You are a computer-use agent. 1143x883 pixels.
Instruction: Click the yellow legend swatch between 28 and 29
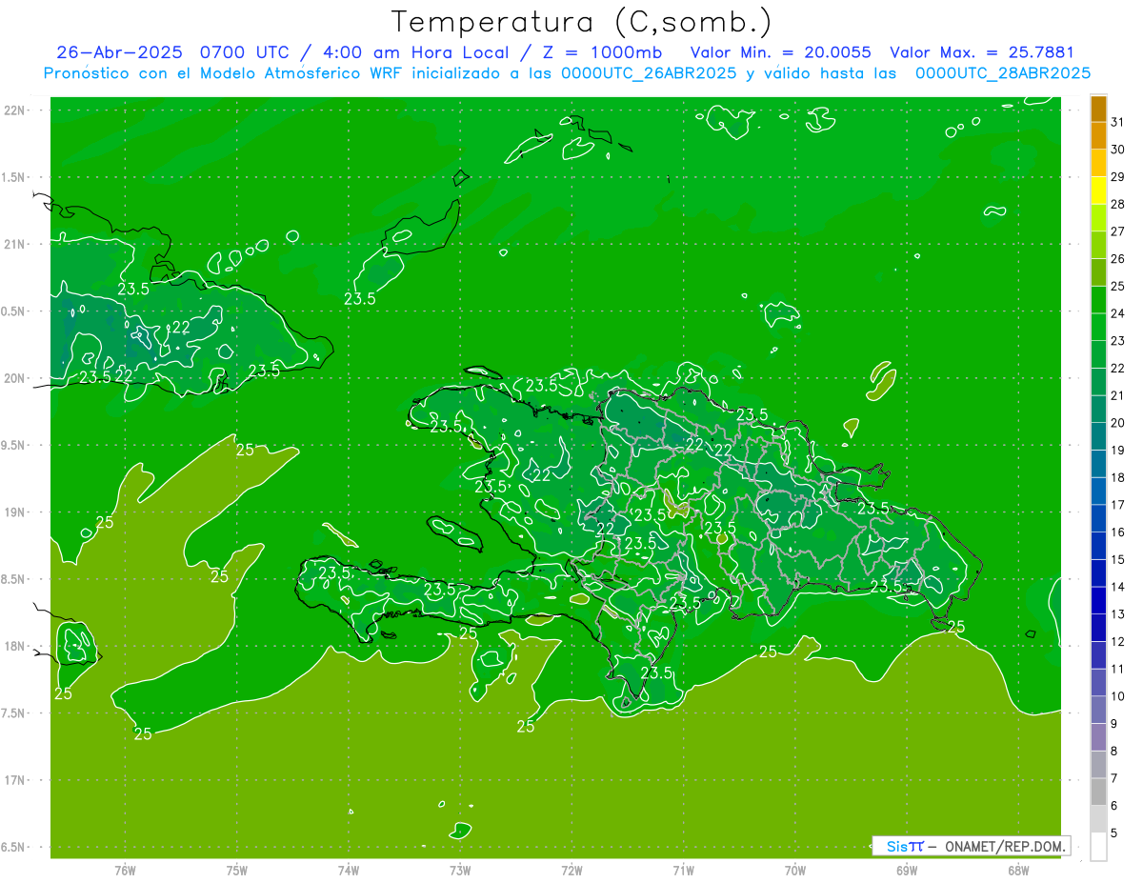click(x=1098, y=191)
